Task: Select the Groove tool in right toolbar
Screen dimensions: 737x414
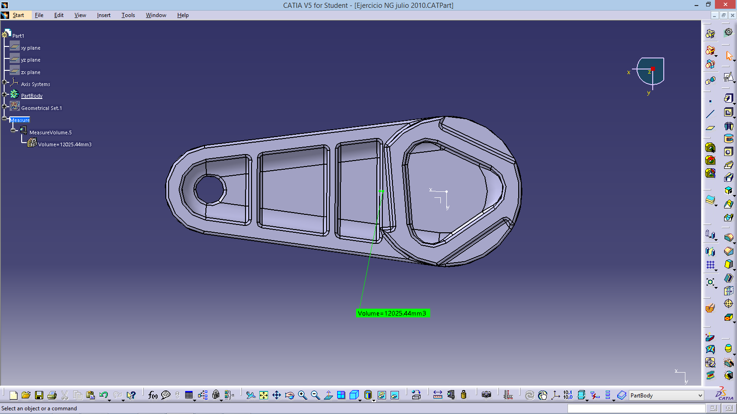Action: [728, 138]
